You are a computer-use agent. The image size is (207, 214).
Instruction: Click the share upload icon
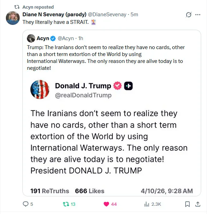tap(198, 204)
